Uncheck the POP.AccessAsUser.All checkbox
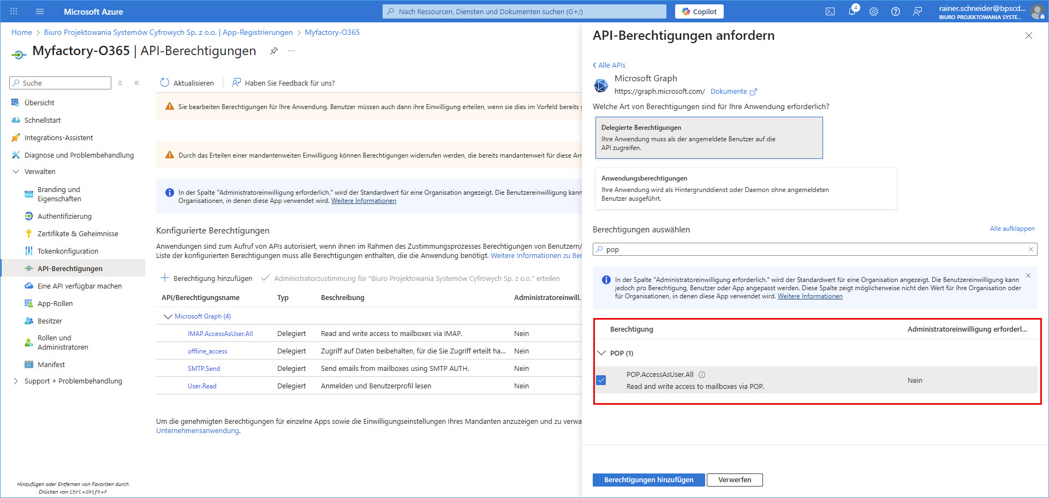 pyautogui.click(x=601, y=380)
